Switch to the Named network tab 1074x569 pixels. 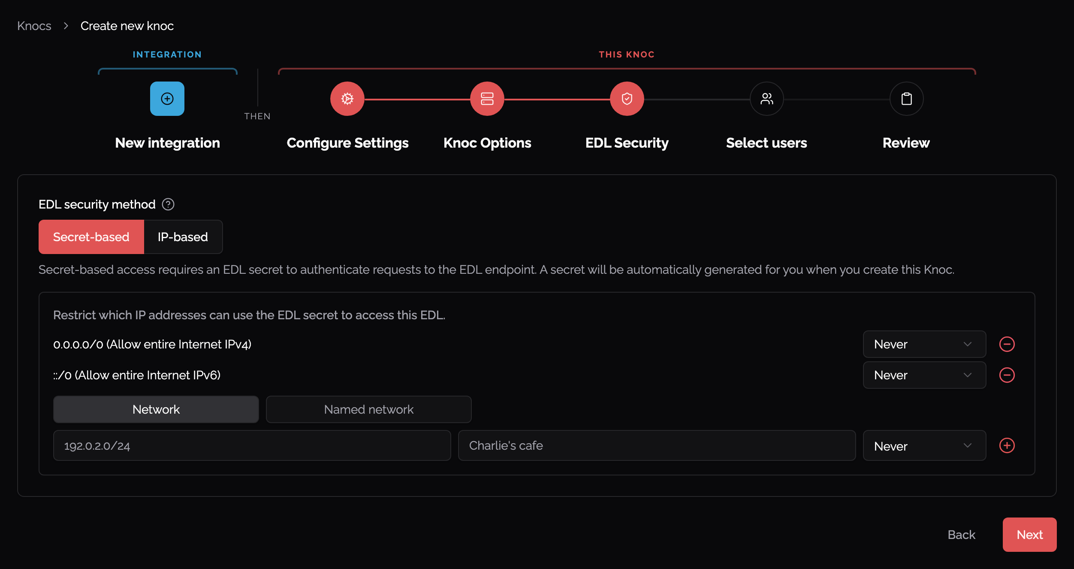point(369,409)
